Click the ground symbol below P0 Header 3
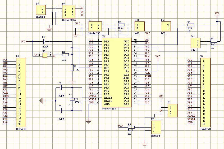The image size is (224, 149). [x=145, y=145]
